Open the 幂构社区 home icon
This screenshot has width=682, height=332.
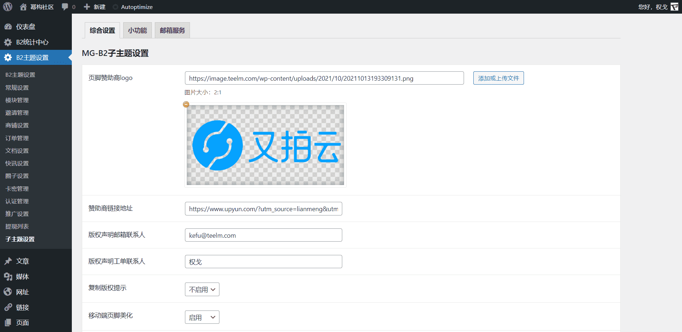pos(23,7)
